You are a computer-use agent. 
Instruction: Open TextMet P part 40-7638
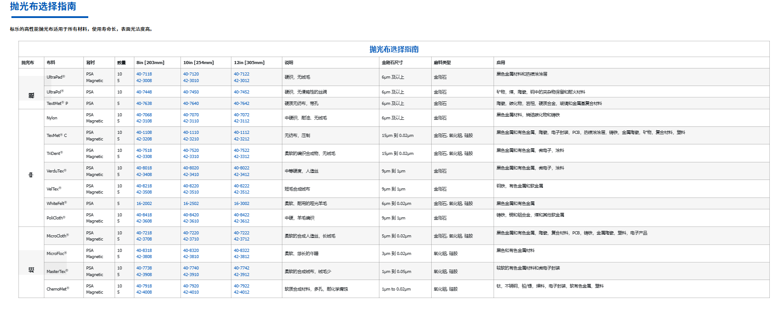144,104
